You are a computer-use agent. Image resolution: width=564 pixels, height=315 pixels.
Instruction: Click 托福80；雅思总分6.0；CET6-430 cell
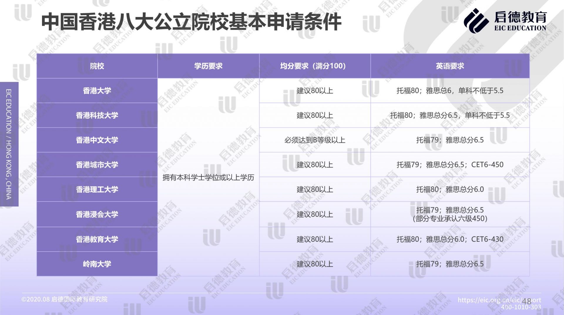point(450,239)
